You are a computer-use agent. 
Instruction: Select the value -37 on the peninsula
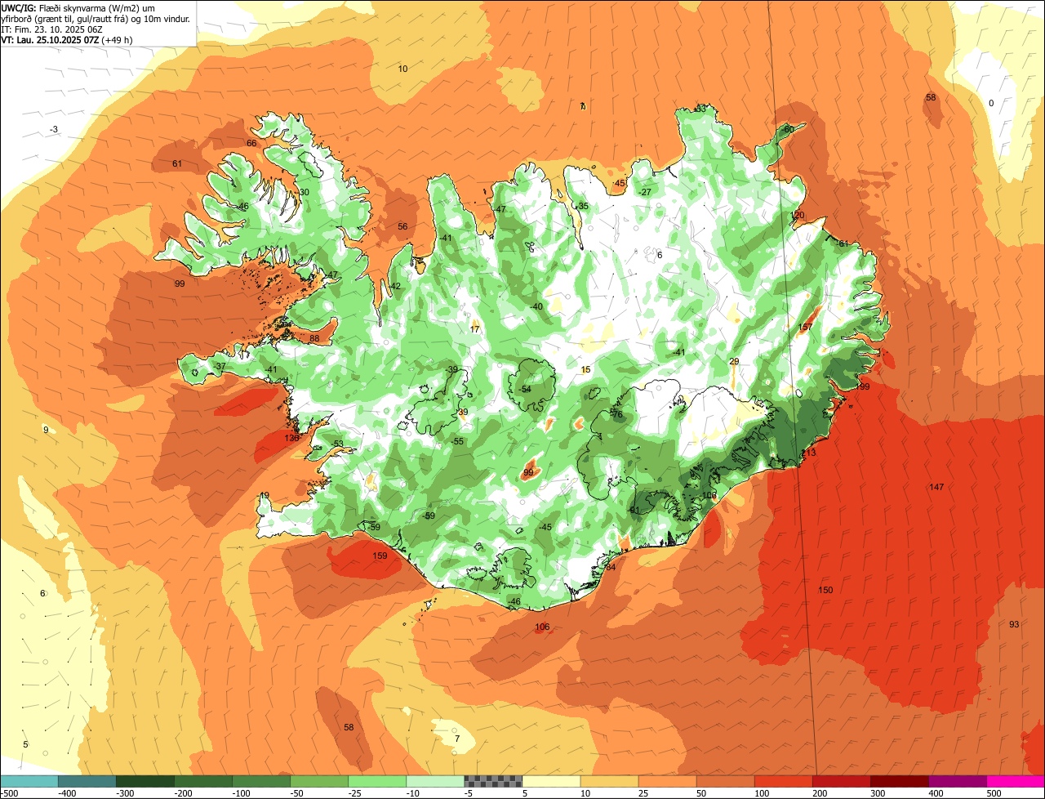220,366
